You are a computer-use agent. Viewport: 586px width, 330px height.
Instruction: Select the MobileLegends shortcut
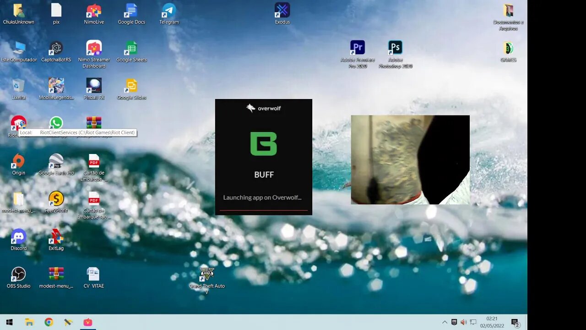point(56,89)
